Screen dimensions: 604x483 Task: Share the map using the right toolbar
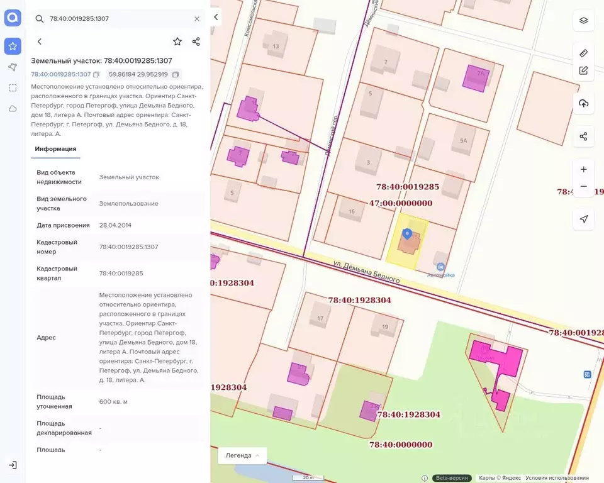583,136
